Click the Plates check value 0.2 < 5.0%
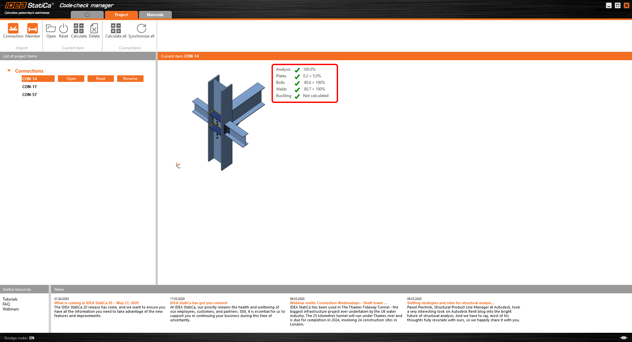 point(312,76)
